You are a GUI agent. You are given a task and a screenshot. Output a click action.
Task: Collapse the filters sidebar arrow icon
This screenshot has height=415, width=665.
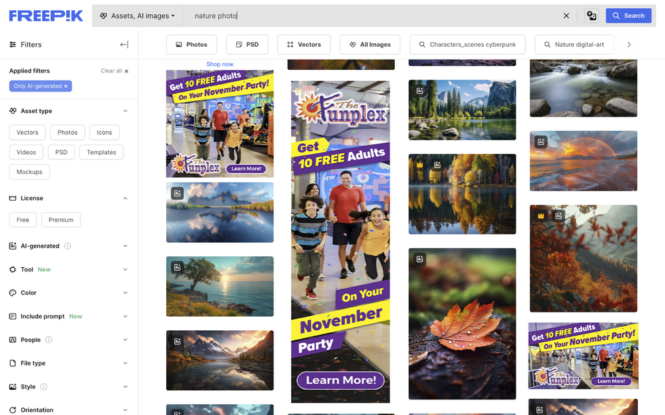(124, 45)
